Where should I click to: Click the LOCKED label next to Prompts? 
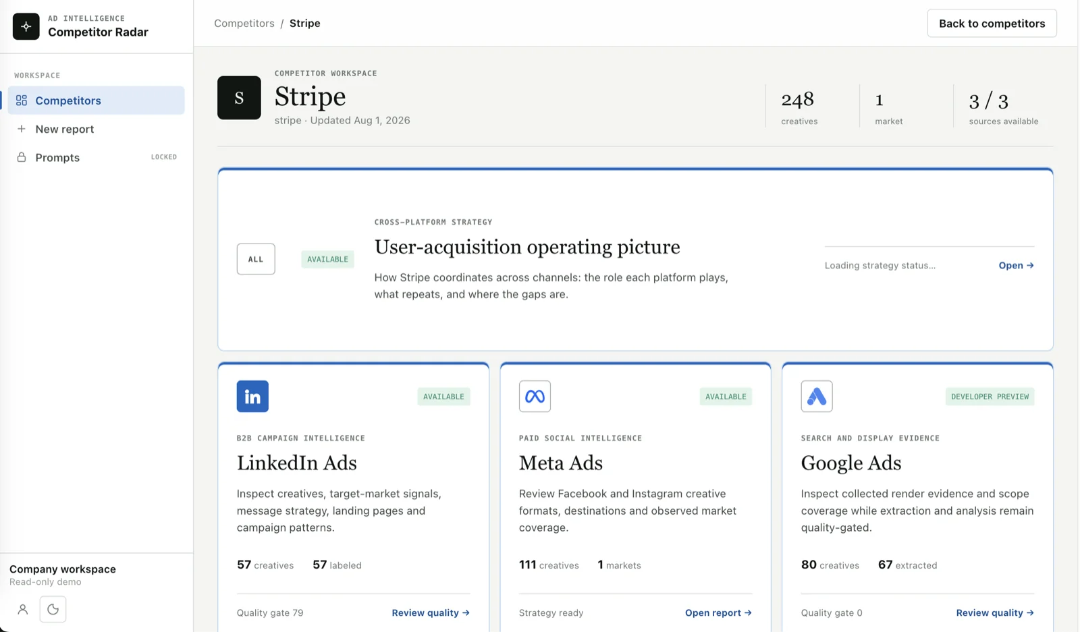[x=164, y=157]
